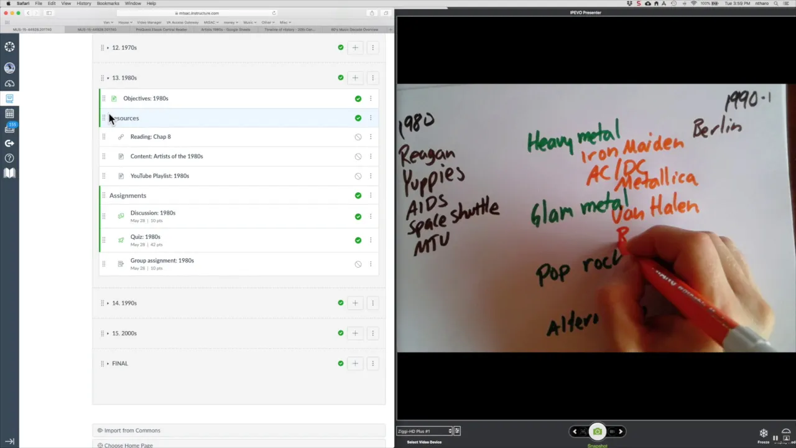Open Content: Artists of the 1980s

(x=167, y=156)
